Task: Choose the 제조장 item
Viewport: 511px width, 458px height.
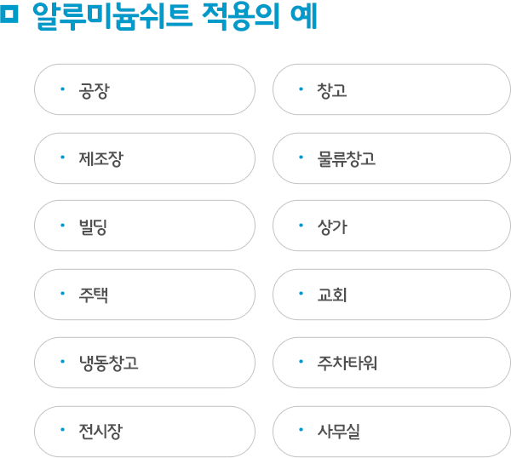Action: coord(145,158)
